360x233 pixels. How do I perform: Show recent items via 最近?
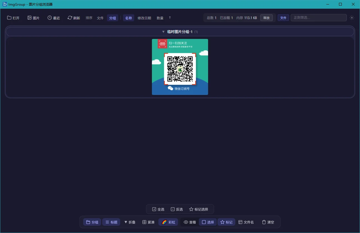coord(54,18)
